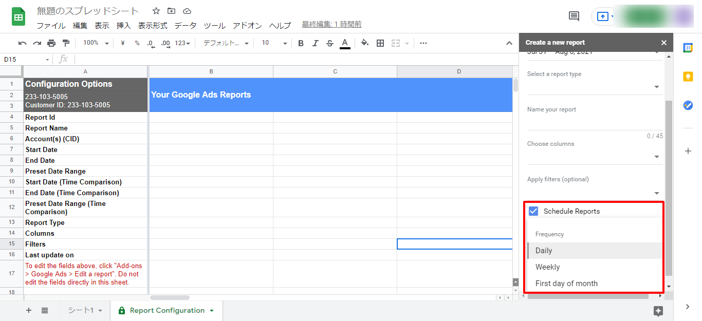Format as percent
The height and width of the screenshot is (321, 702).
pyautogui.click(x=137, y=43)
